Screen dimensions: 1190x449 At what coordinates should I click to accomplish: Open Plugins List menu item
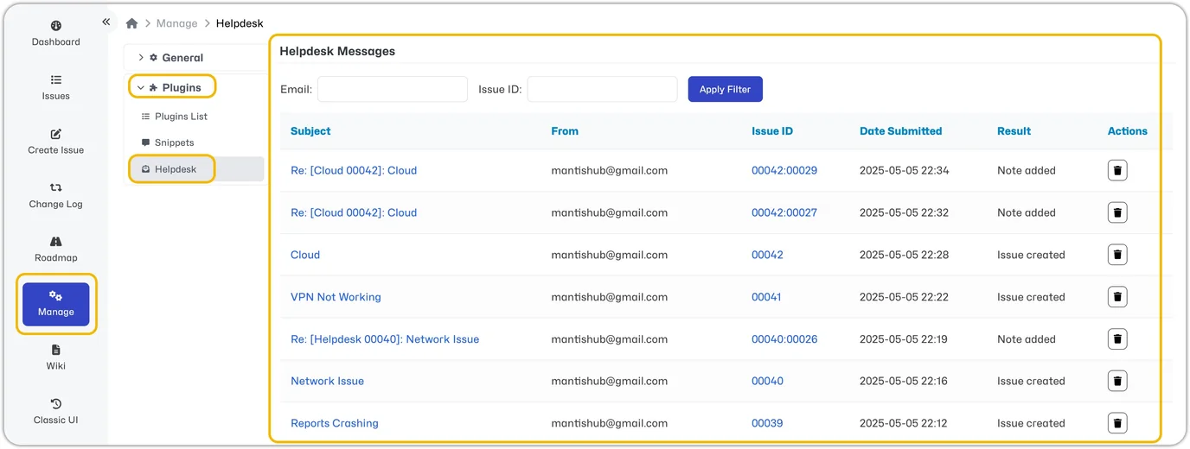(174, 117)
